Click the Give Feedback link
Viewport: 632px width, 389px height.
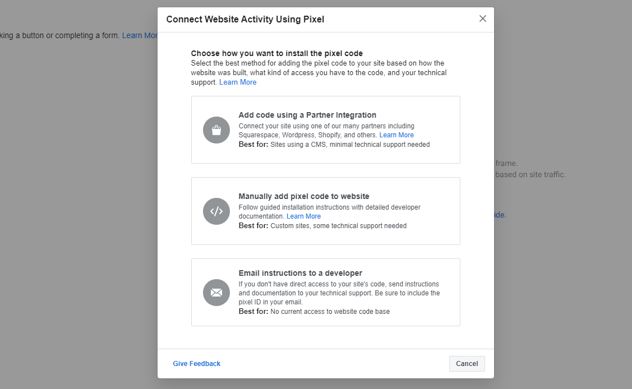coord(196,364)
